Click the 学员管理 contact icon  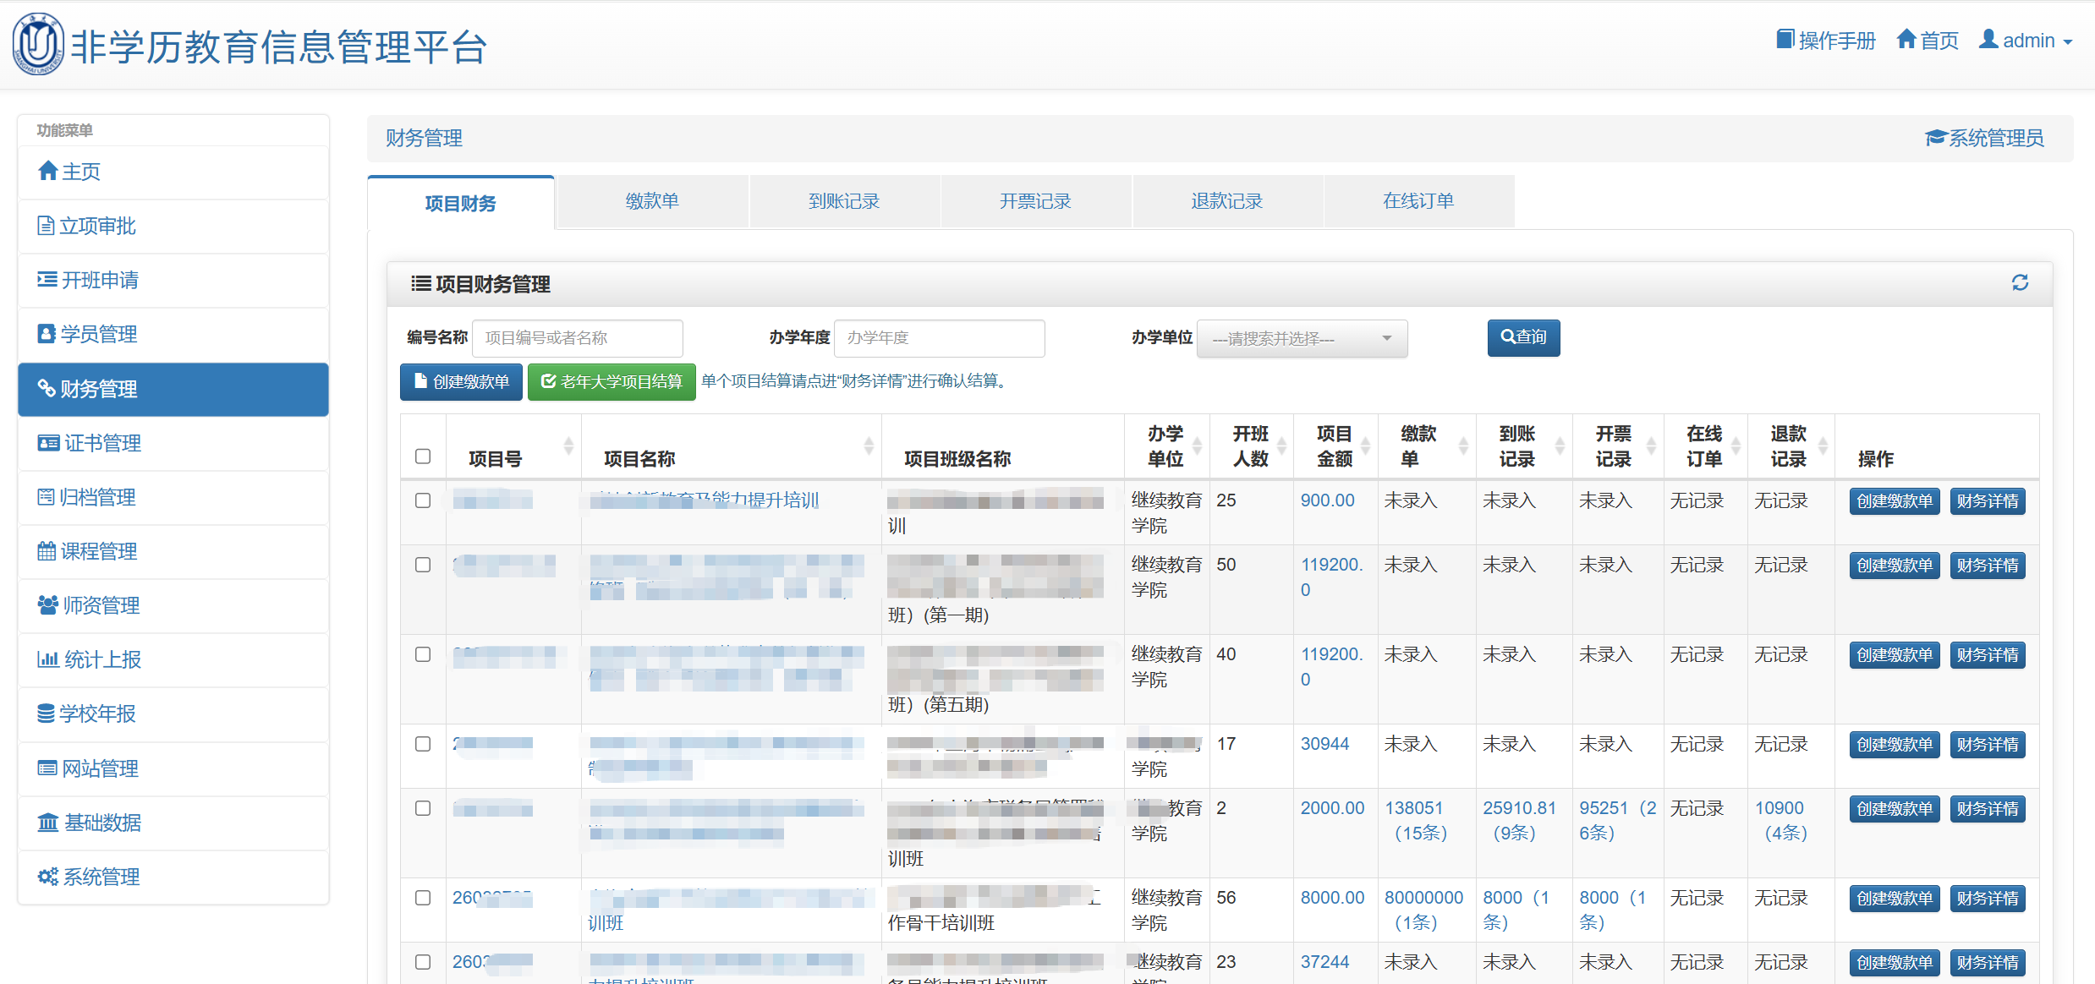tap(47, 334)
